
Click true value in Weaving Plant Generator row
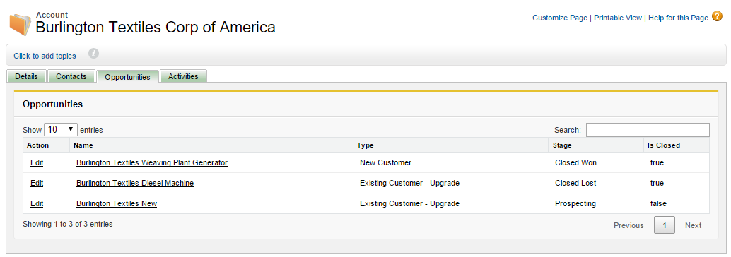pos(657,162)
